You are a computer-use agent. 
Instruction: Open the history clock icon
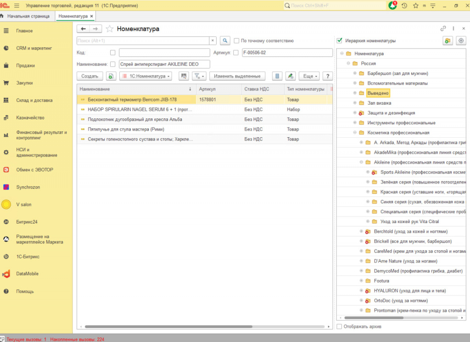(404, 6)
